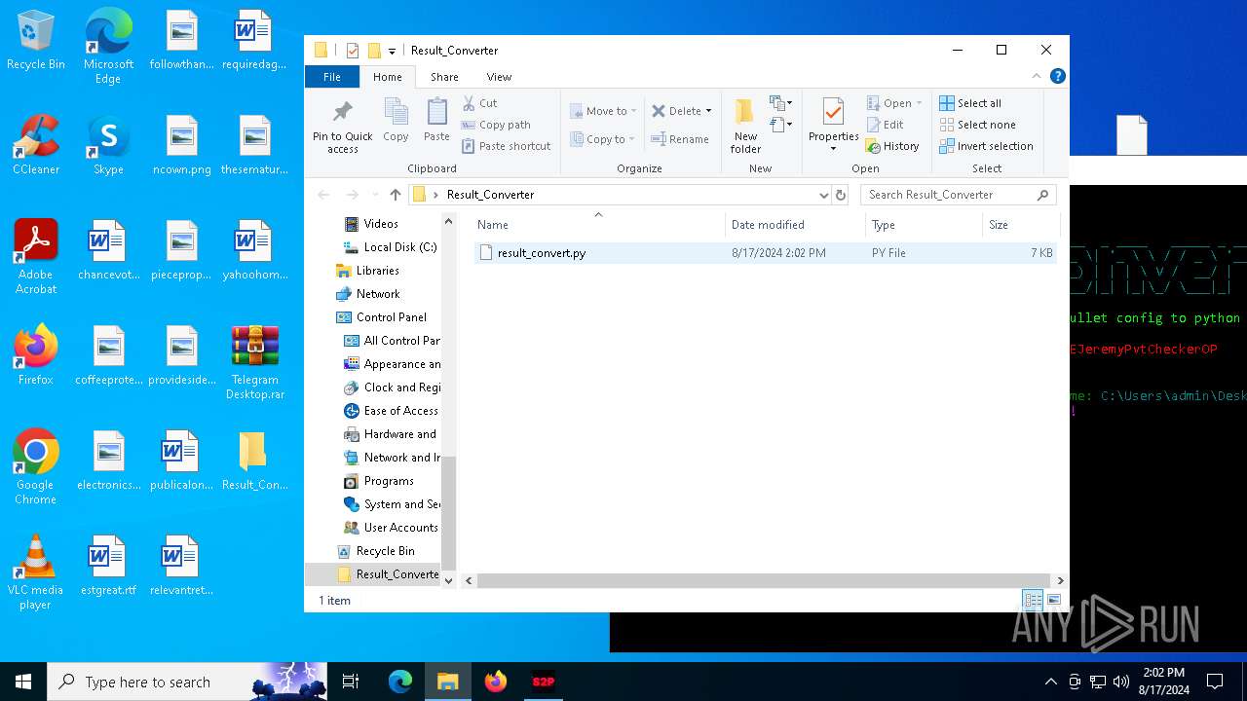Open the Skype desktop shortcut
This screenshot has height=701, width=1247.
tap(108, 145)
